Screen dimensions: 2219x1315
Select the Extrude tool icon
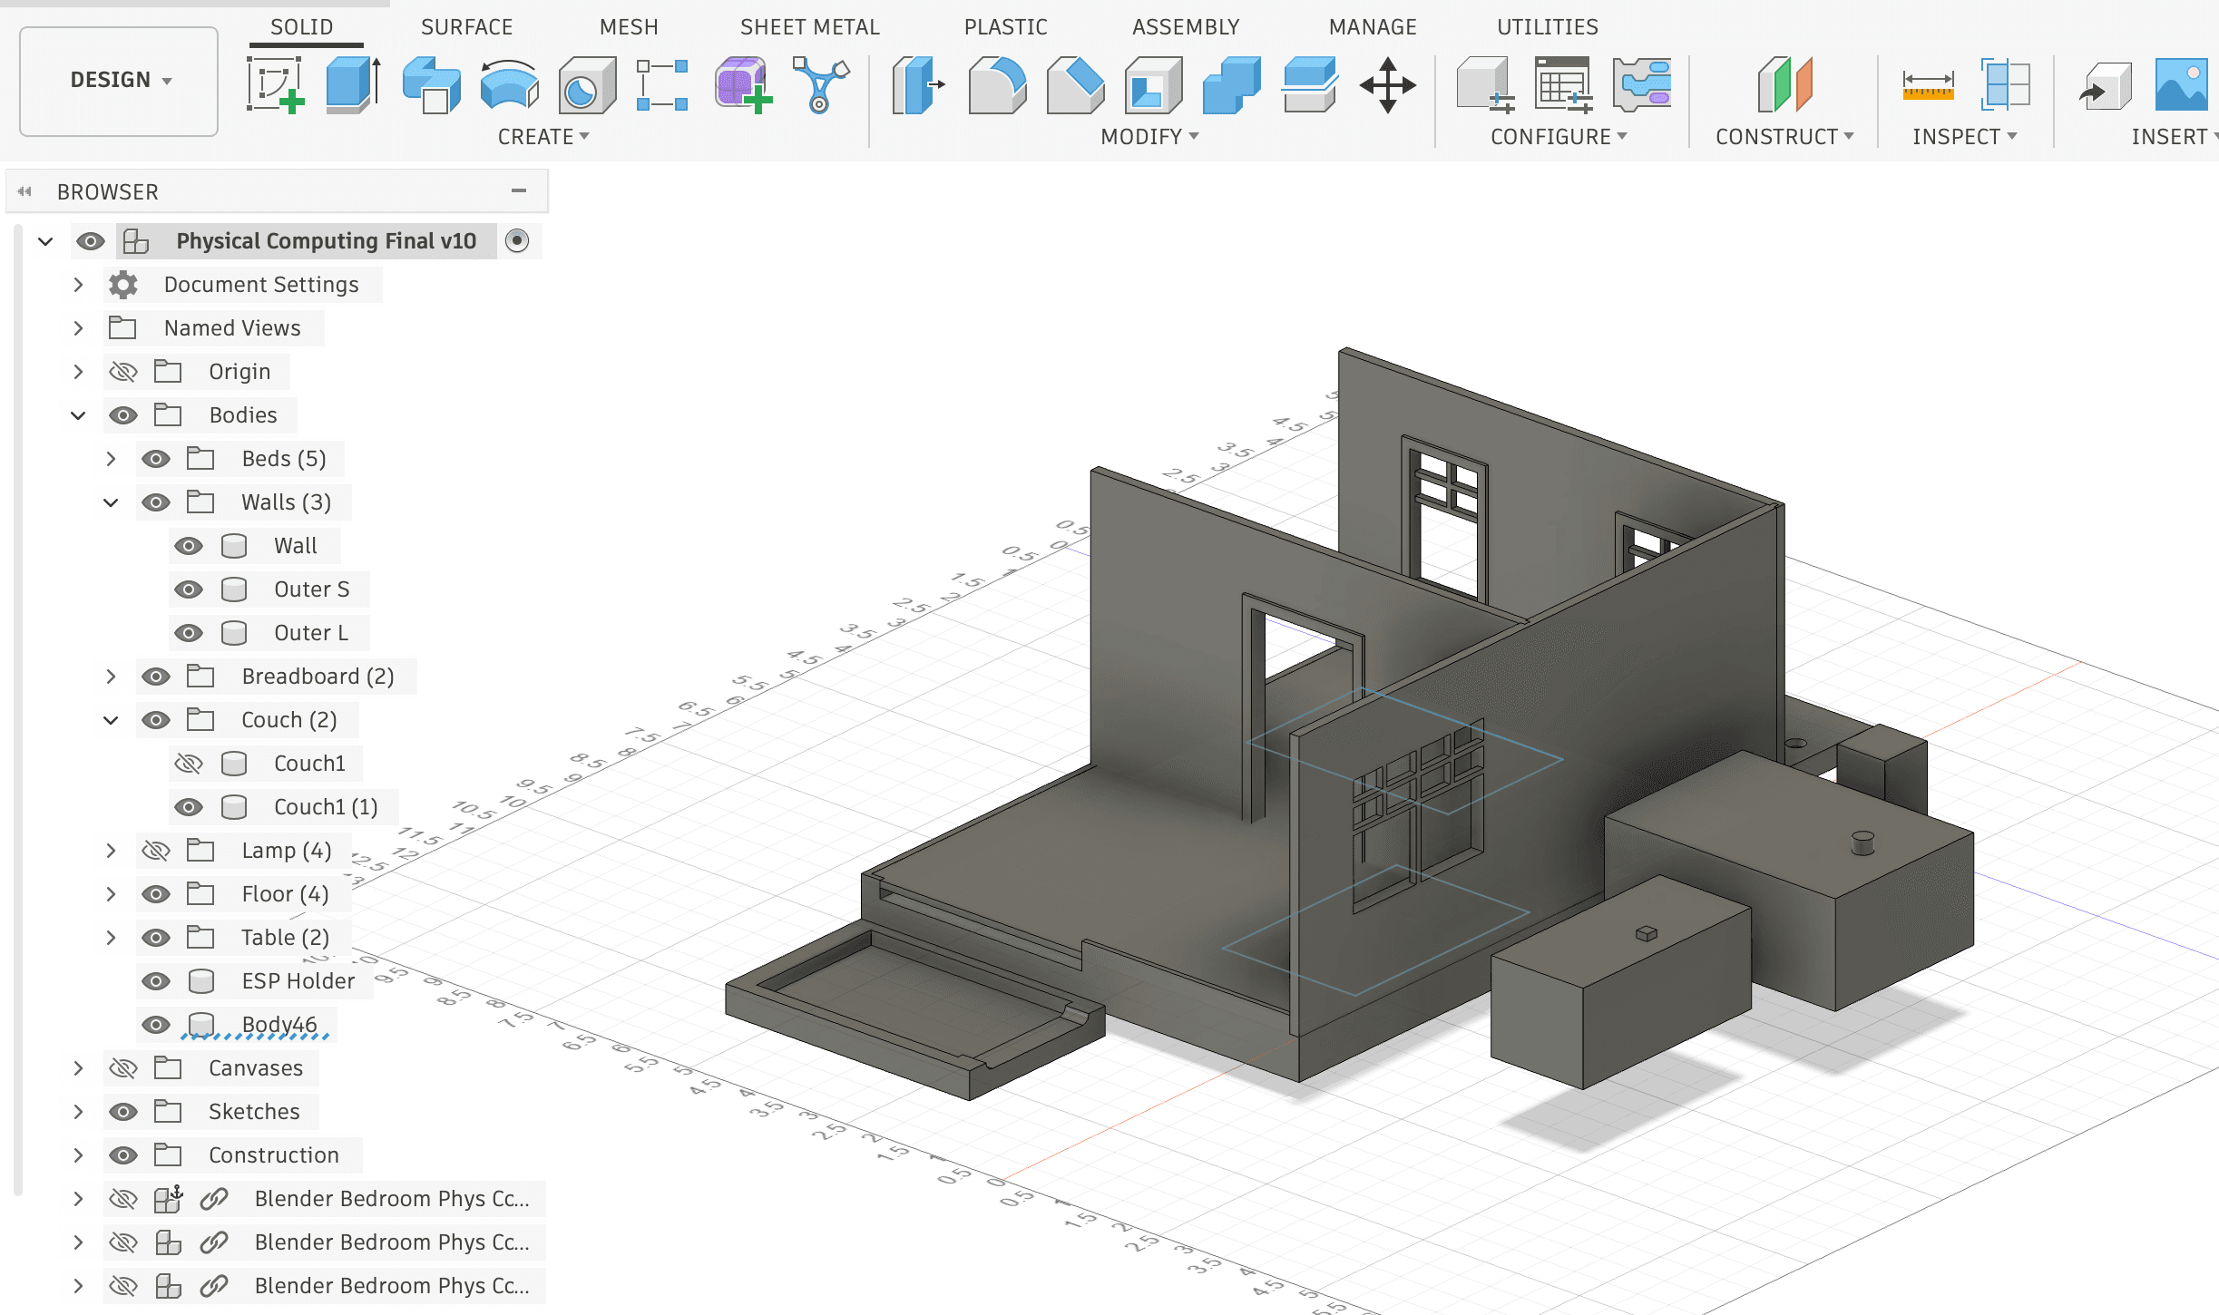[x=353, y=85]
